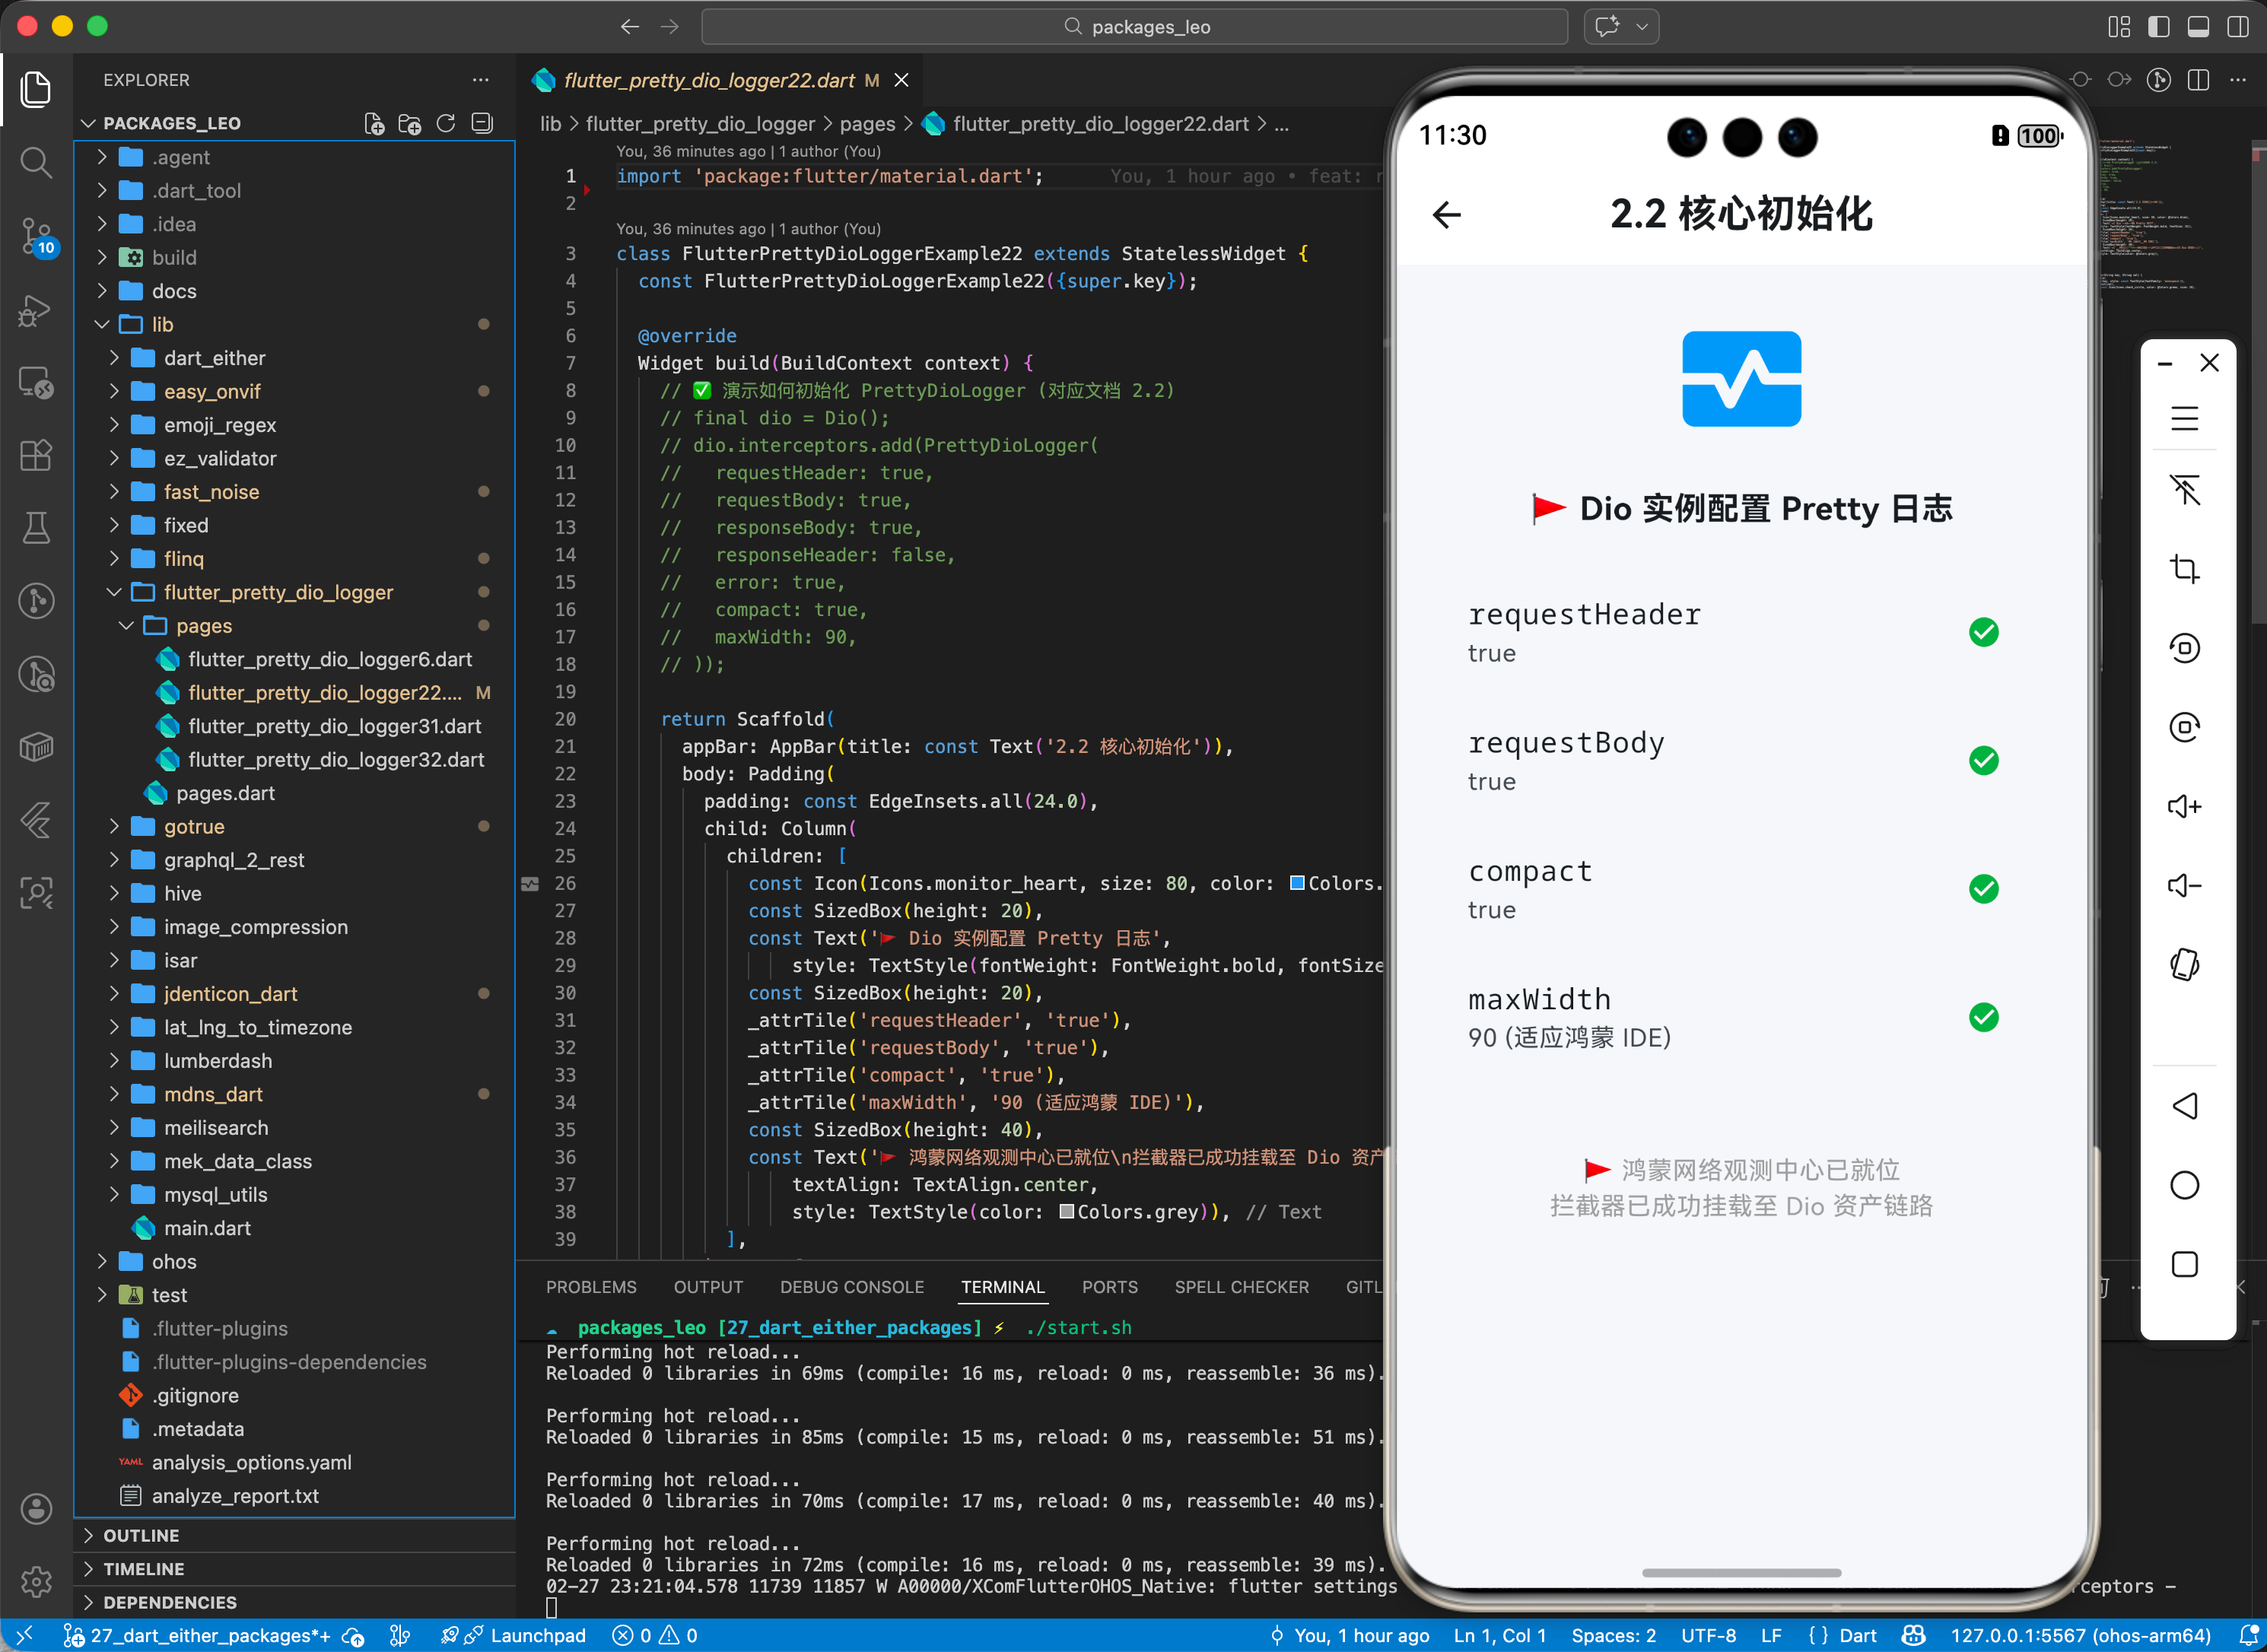Open the Search view in activity bar

[x=36, y=162]
